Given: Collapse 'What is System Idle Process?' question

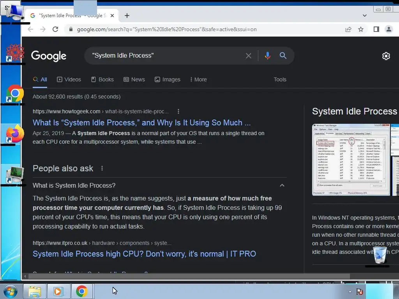Looking at the screenshot, I should [282, 185].
